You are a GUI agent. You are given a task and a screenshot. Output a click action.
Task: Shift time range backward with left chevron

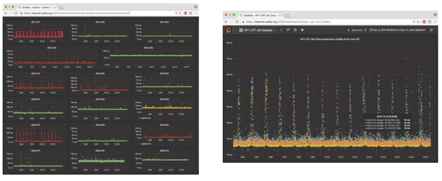coord(348,30)
